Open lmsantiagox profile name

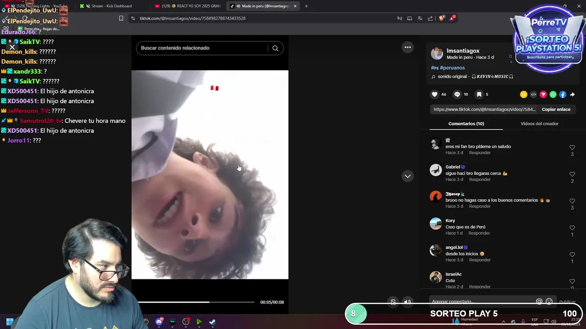[463, 51]
